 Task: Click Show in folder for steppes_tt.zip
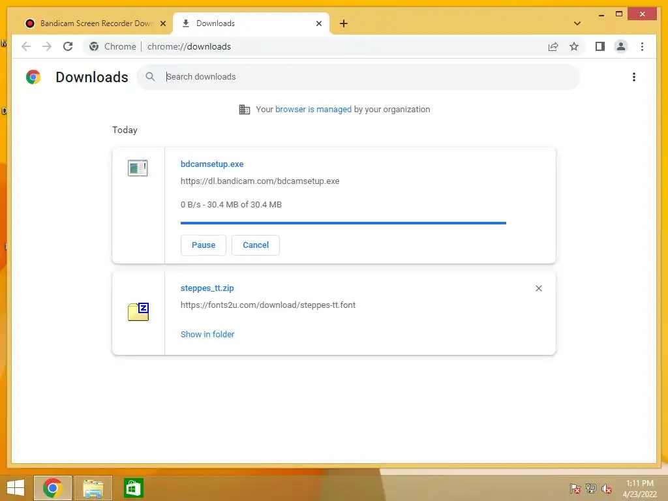[207, 335]
